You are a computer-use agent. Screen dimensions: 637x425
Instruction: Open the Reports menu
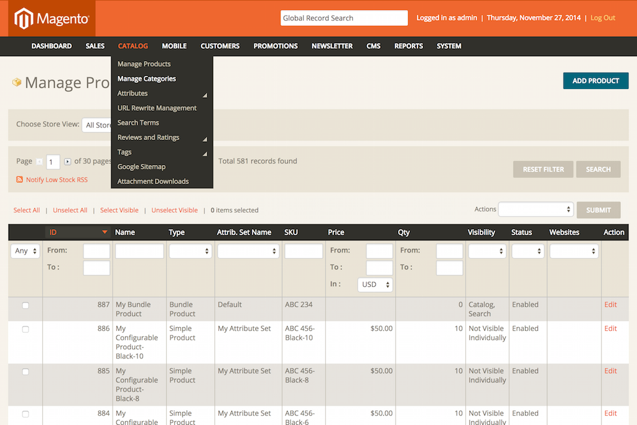click(408, 46)
